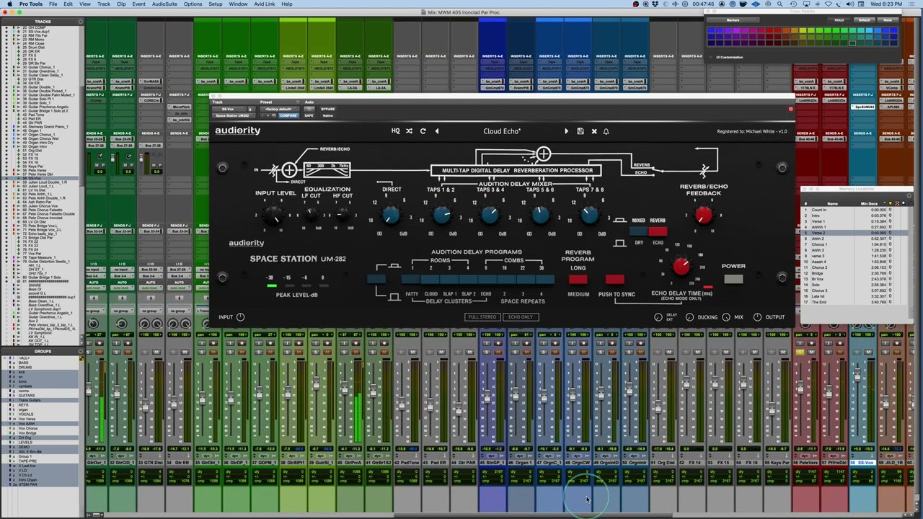
Task: Click the INPUT trim knob icon
Action: coord(240,317)
